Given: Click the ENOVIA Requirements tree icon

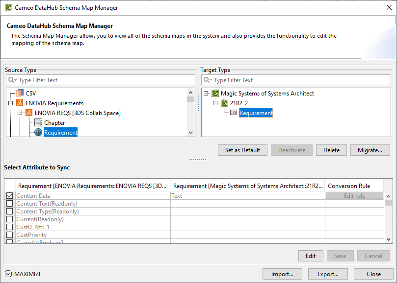Looking at the screenshot, I should 20,103.
